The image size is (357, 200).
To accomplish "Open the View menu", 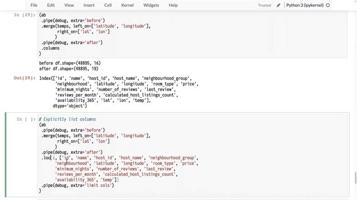I will pos(69,5).
